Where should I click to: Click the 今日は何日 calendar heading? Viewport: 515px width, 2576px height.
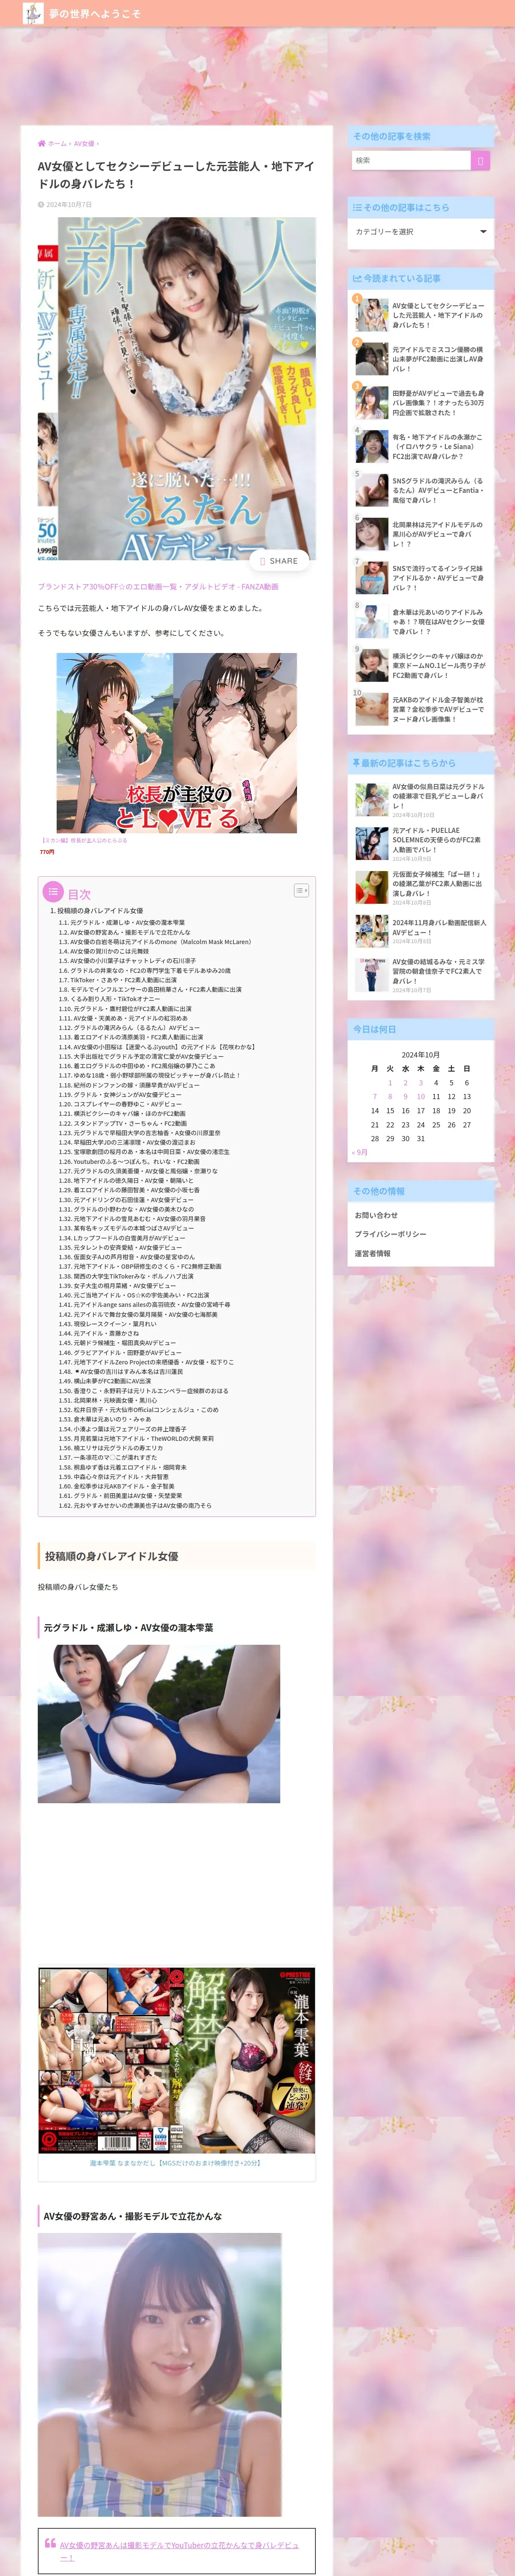point(421,1029)
